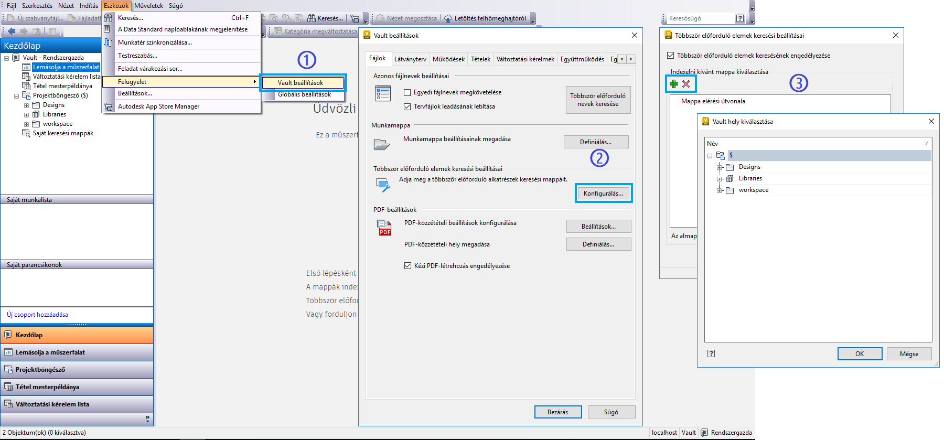Click Definiálás... button for Munkamappa

[596, 142]
